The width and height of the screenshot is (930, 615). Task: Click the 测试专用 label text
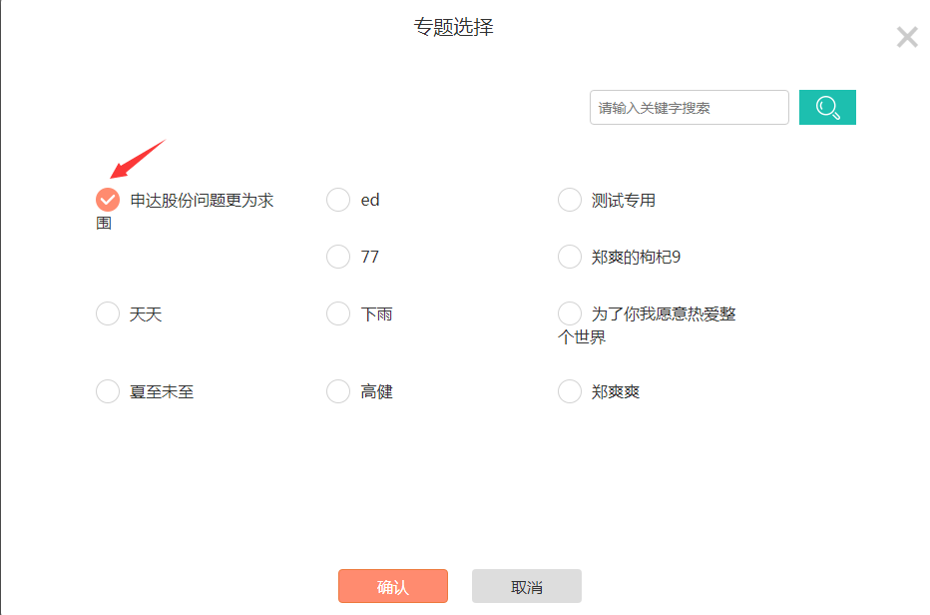[x=624, y=201]
